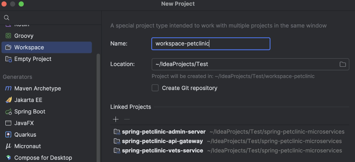Select spring-petclinic-api-gateway linked project
The width and height of the screenshot is (355, 162).
230,141
